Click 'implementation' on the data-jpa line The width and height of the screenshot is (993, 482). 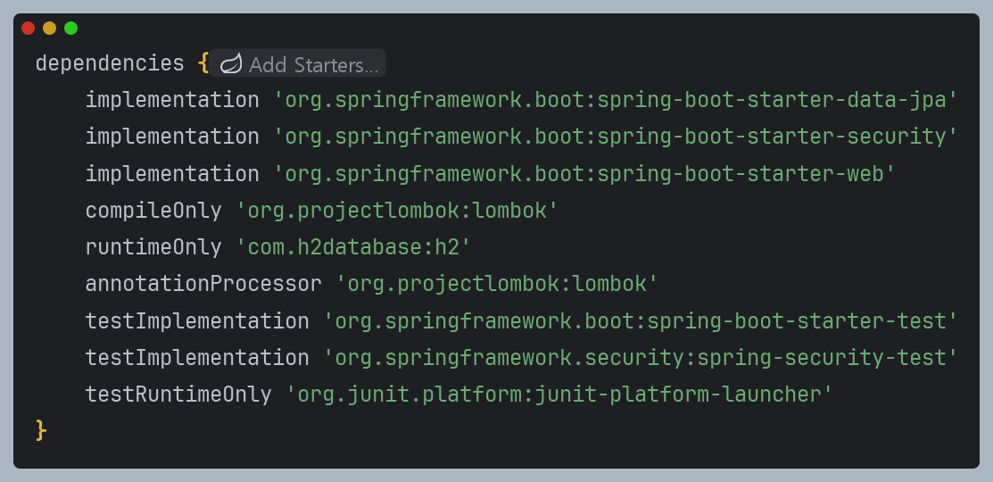click(172, 100)
